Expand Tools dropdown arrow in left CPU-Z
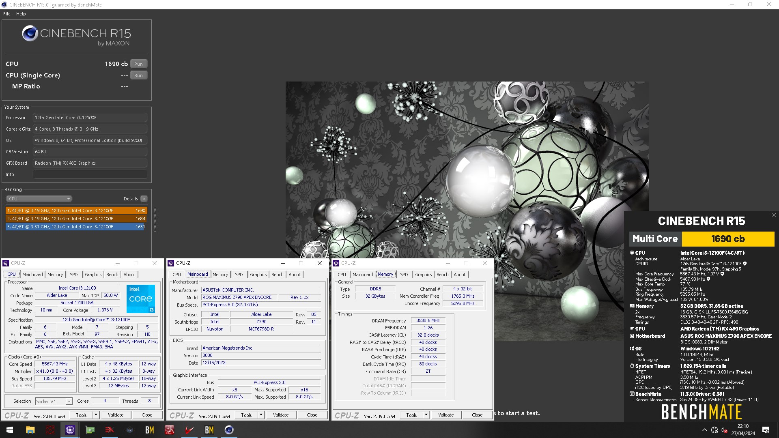The image size is (779, 438). (x=96, y=415)
